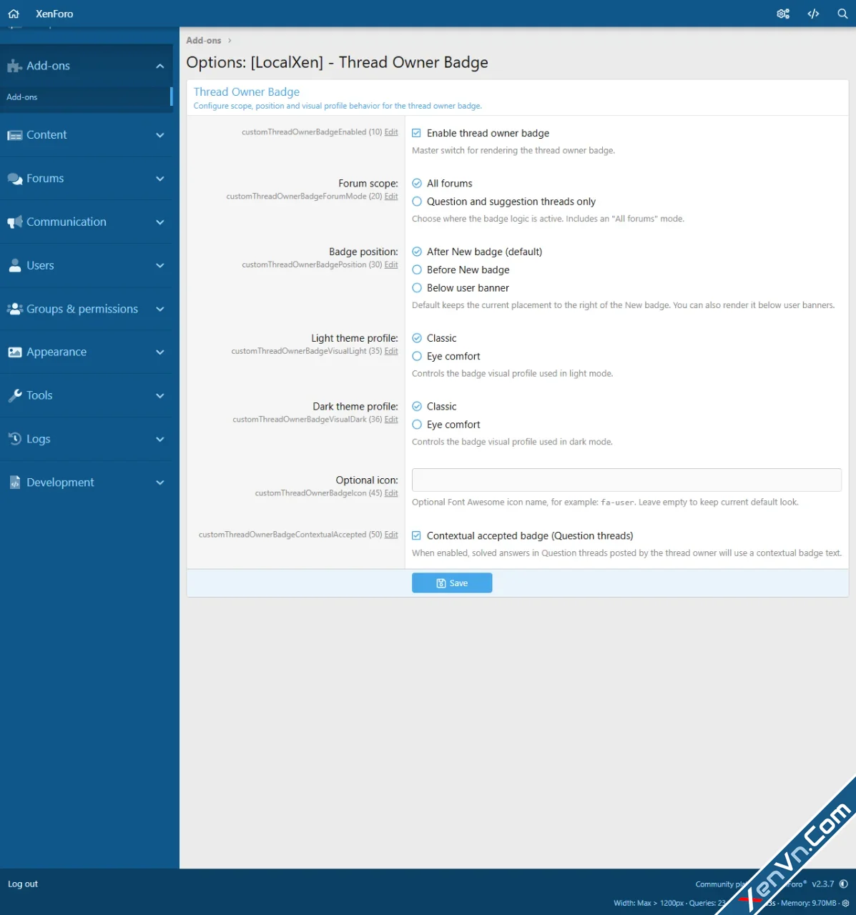
Task: Select Eye comfort for dark theme profile
Action: [x=417, y=425]
